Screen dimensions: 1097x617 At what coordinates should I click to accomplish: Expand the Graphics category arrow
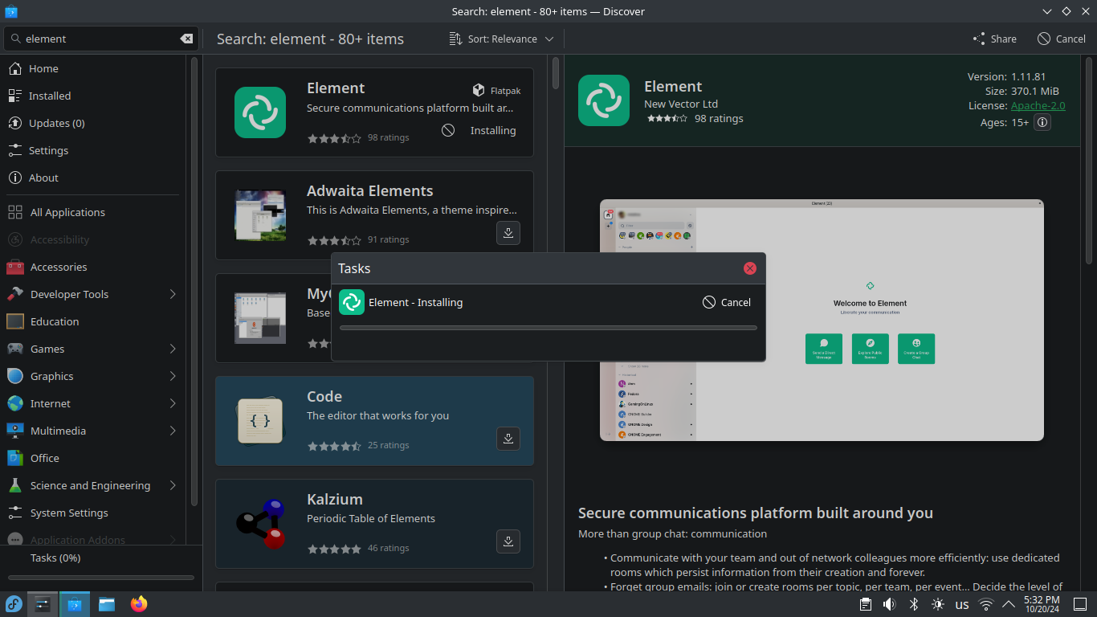click(x=173, y=376)
